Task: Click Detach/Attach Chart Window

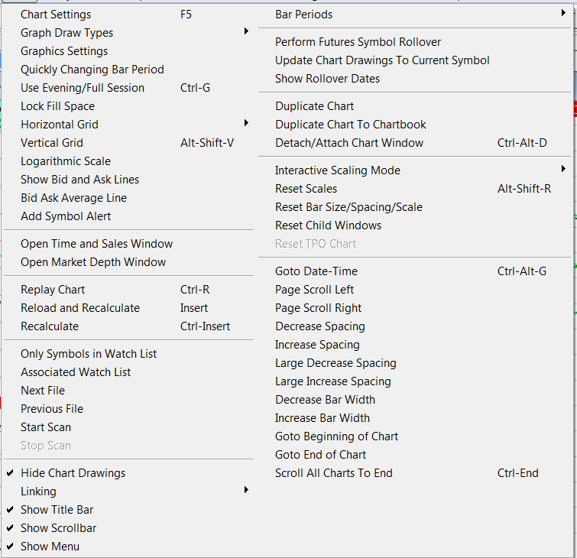Action: (415, 143)
